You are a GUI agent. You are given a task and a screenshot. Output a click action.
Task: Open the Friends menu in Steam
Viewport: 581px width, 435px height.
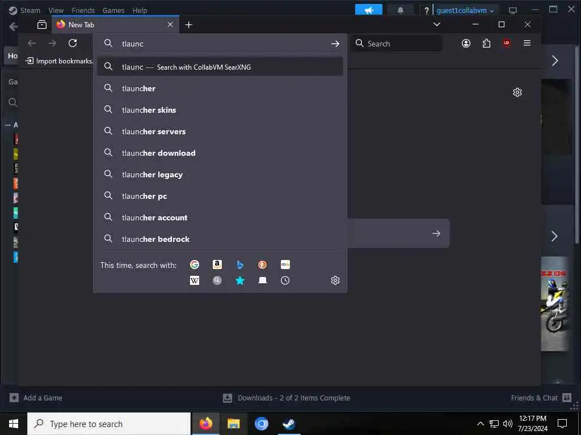point(83,10)
